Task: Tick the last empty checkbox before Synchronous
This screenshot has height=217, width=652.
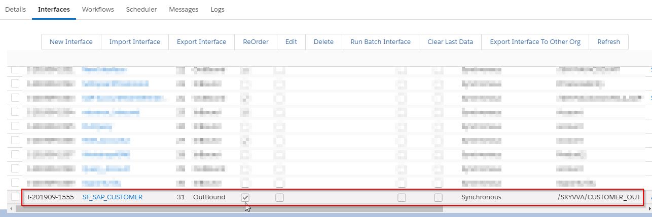Action: (438, 197)
